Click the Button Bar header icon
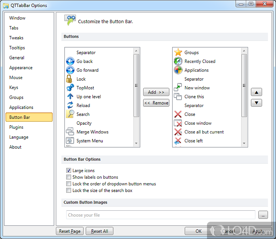Viewport: 276px width, 239px height. tap(70, 20)
